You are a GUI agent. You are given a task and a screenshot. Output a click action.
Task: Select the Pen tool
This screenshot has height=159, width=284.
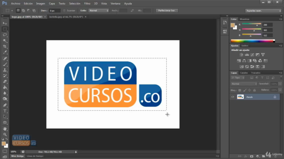coord(5,105)
